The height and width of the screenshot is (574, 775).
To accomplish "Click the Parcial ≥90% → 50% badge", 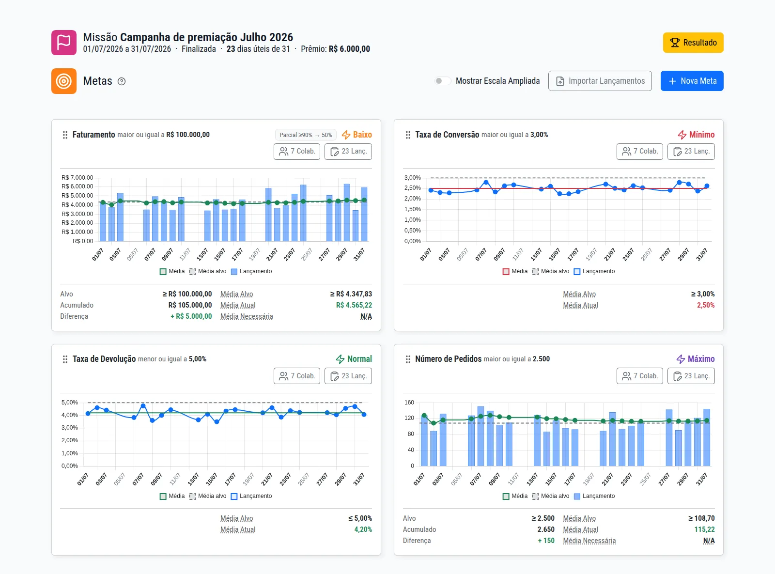I will pos(306,135).
